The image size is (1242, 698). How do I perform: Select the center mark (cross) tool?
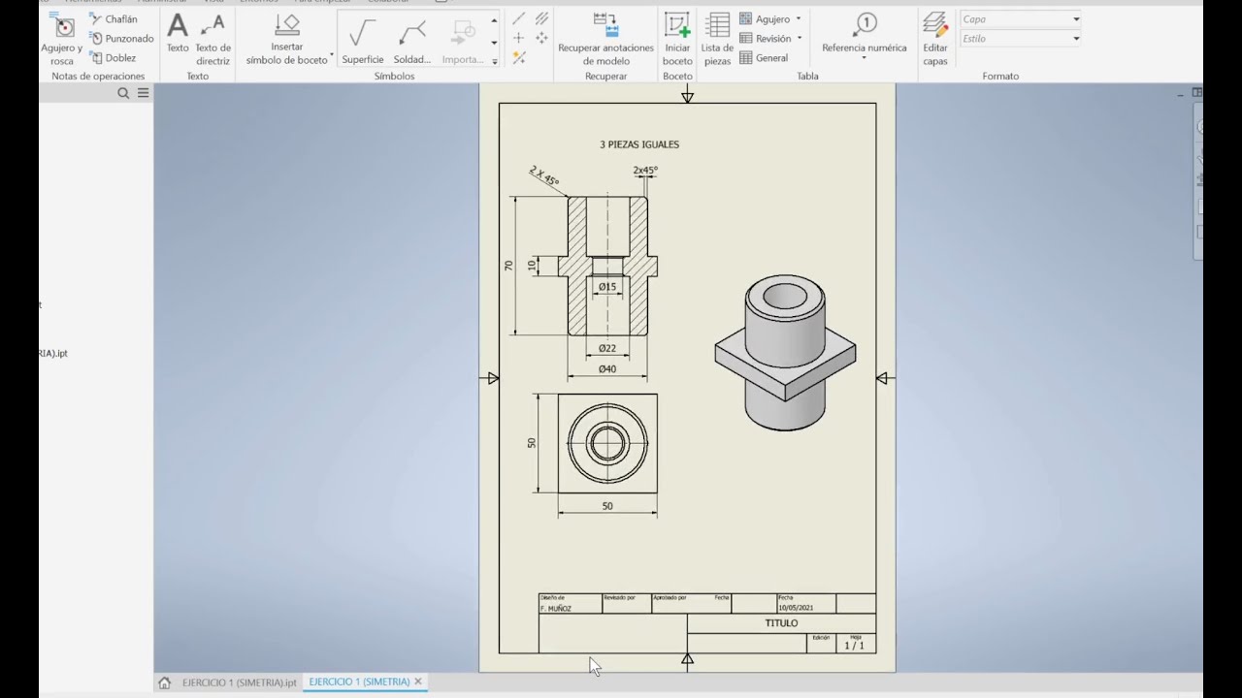[x=518, y=38]
